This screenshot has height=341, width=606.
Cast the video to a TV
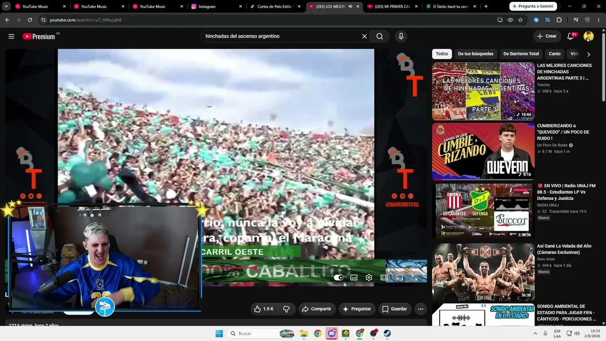(x=399, y=278)
